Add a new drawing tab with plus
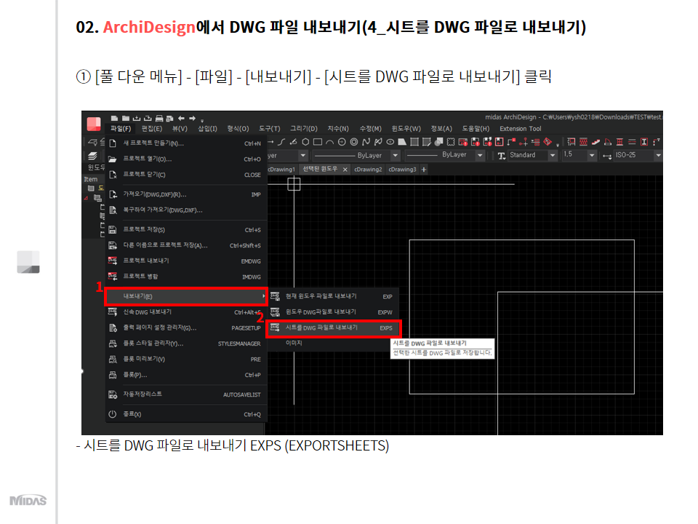Viewport: 698px width, 524px height. 424,170
